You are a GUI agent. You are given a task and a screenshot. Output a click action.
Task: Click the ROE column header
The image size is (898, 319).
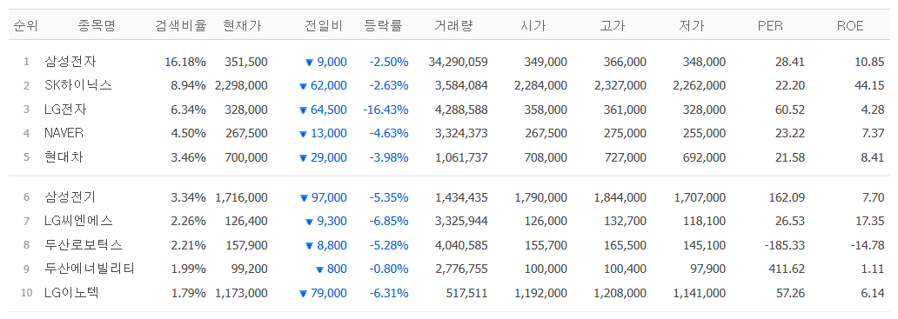point(849,26)
